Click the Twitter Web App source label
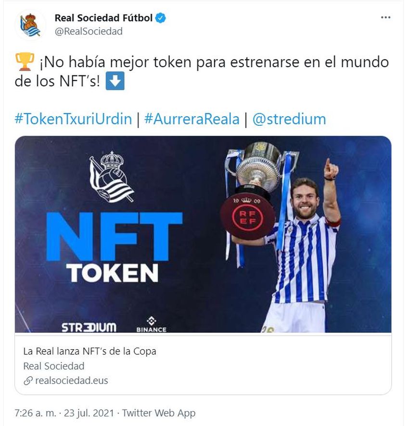This screenshot has width=409, height=426. pos(159,413)
